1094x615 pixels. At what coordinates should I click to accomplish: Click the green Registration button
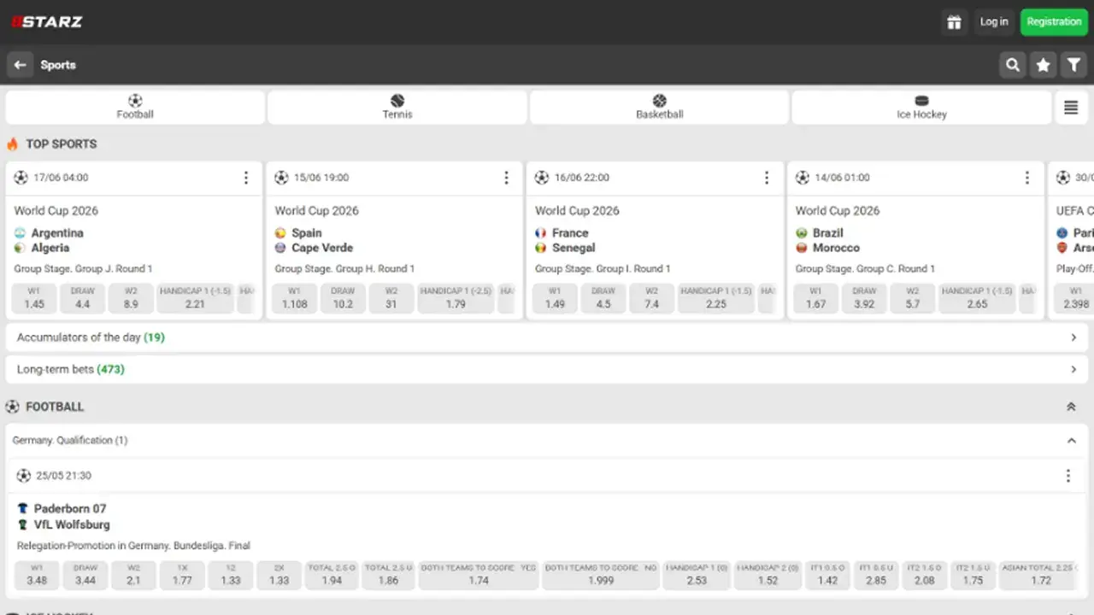pyautogui.click(x=1054, y=22)
